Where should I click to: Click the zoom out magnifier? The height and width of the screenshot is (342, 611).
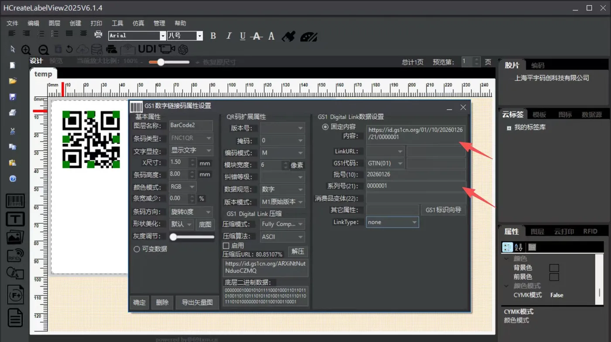click(x=43, y=50)
